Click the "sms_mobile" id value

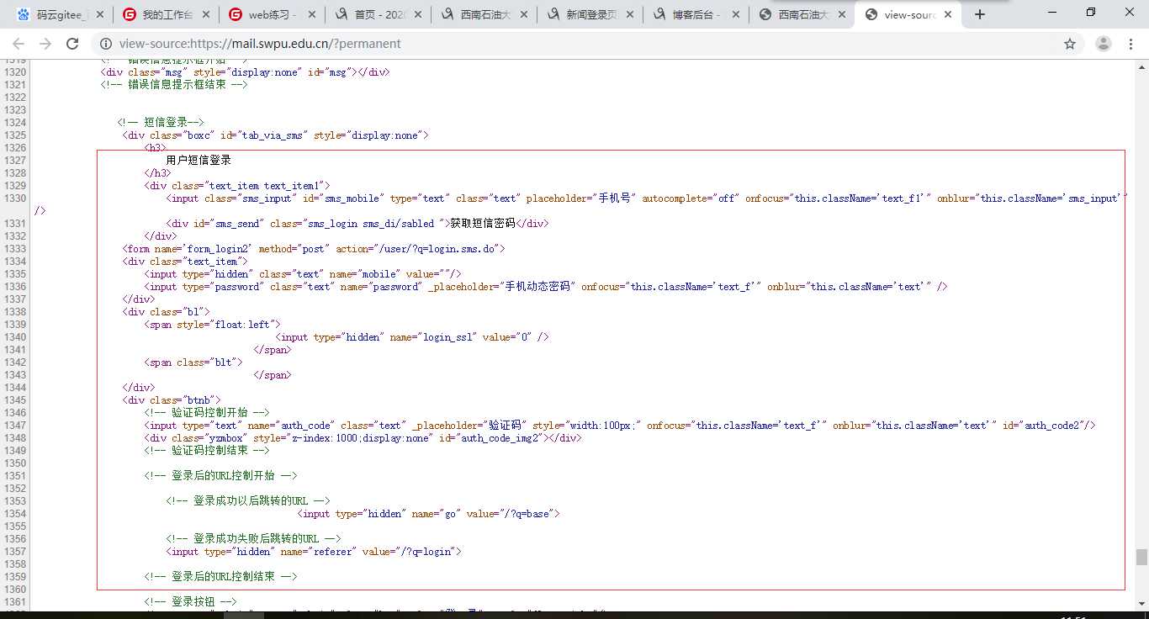(x=352, y=198)
